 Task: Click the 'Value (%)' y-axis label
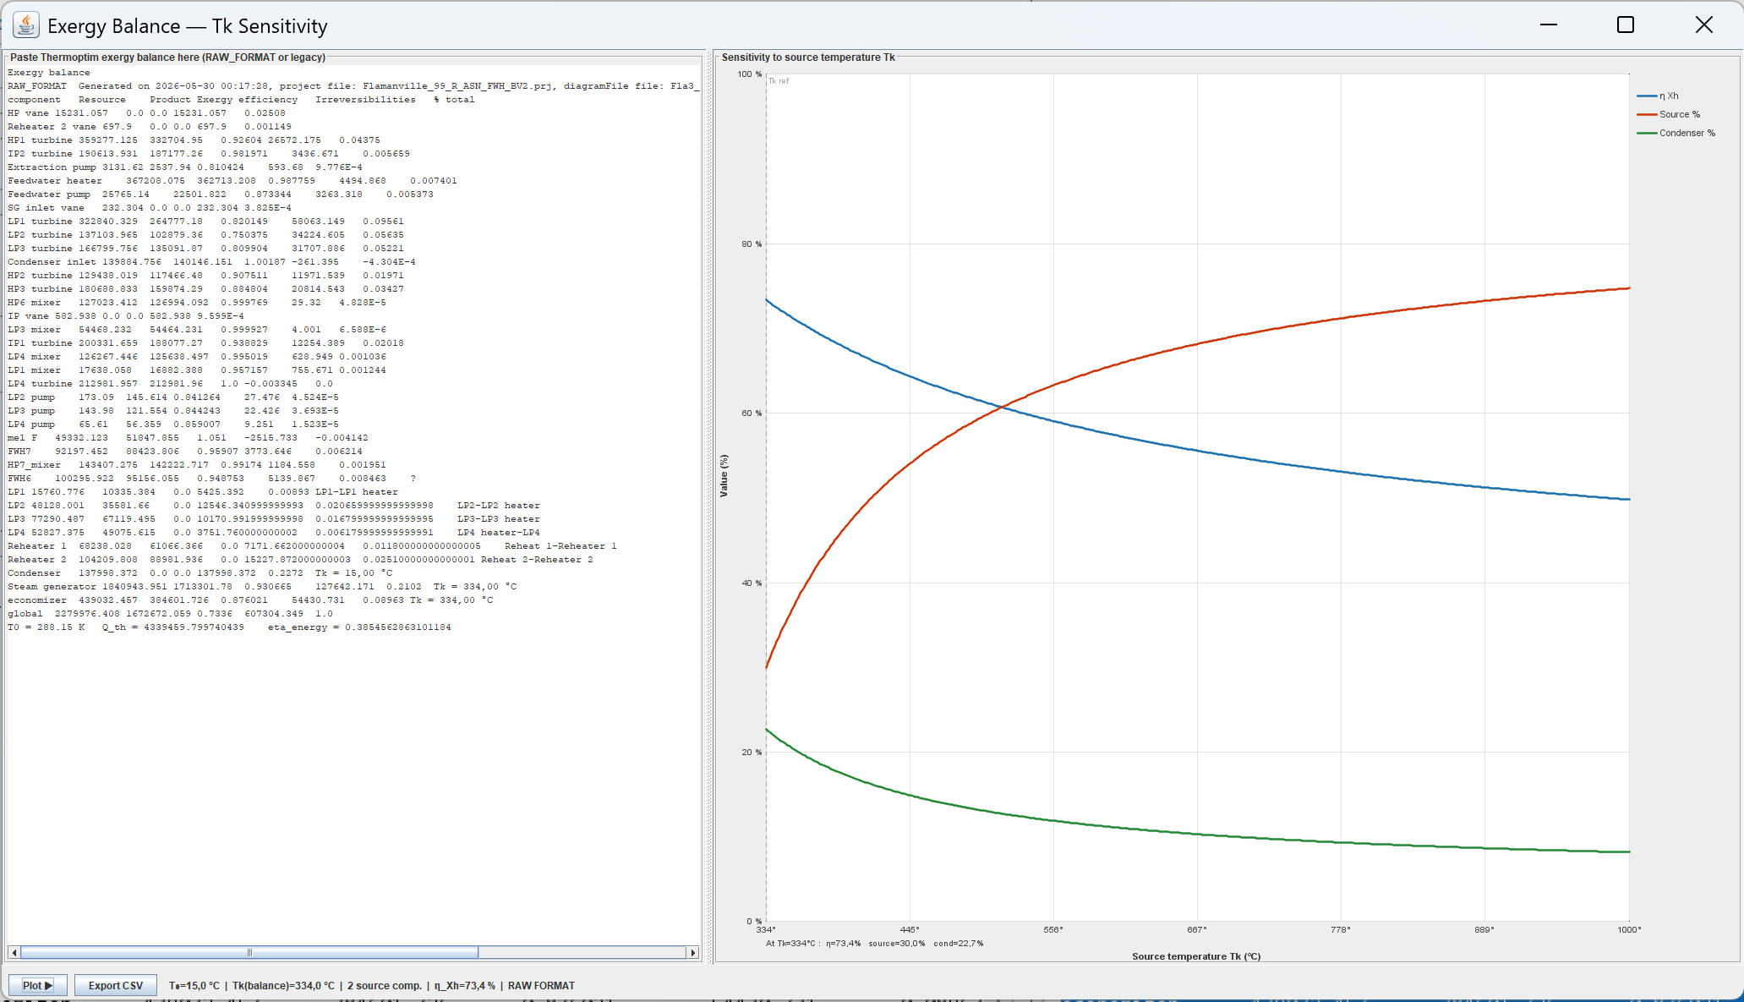[x=724, y=476]
